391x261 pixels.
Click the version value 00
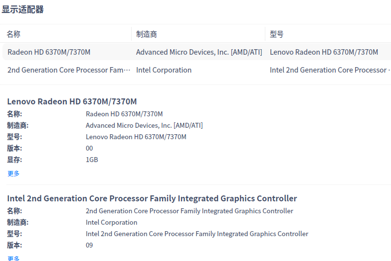pos(89,148)
